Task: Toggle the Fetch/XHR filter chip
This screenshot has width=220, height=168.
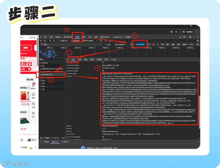Action: [140, 44]
